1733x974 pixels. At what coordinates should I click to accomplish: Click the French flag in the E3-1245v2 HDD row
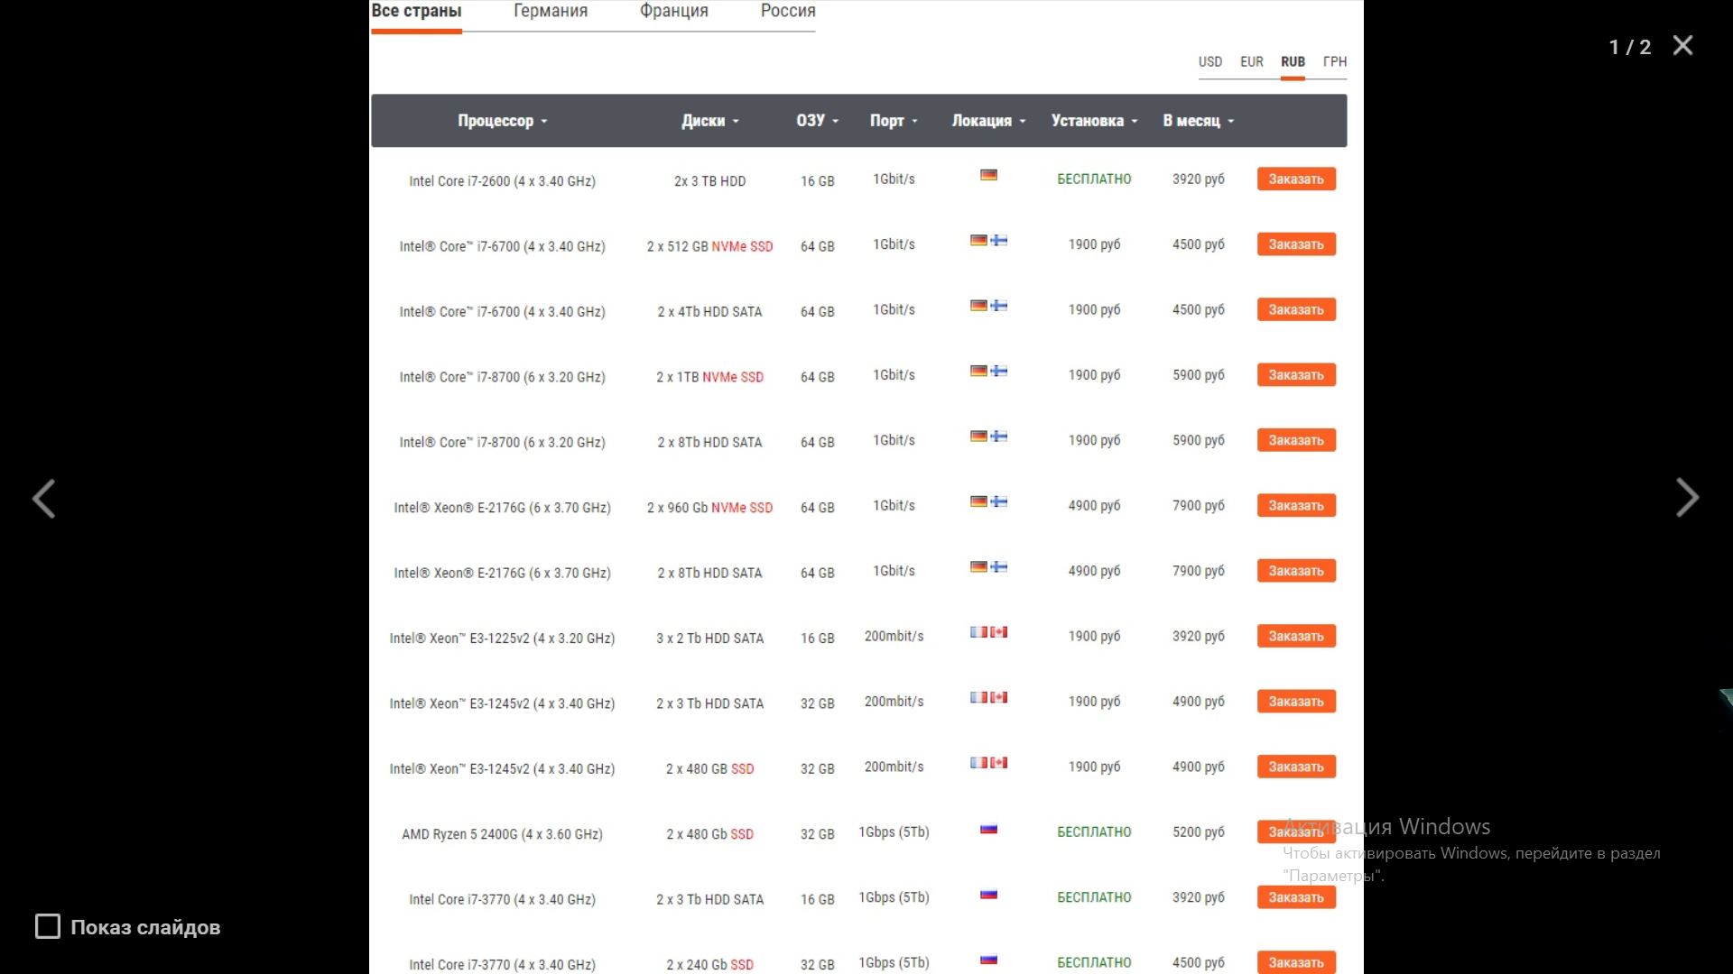[978, 697]
